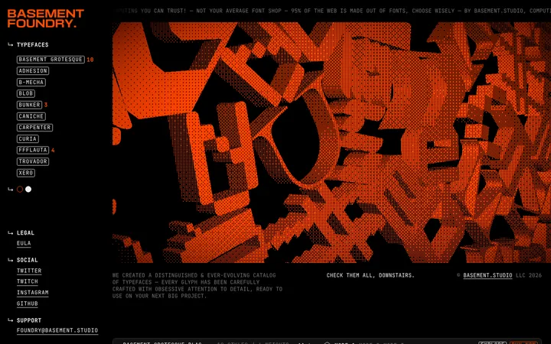Open the Instagram social link
The height and width of the screenshot is (344, 551).
33,293
